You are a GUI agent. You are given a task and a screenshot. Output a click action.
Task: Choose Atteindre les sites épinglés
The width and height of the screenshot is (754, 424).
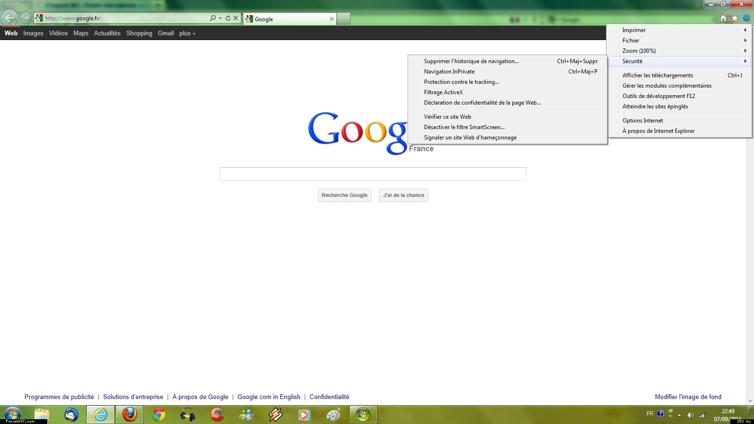(x=680, y=106)
